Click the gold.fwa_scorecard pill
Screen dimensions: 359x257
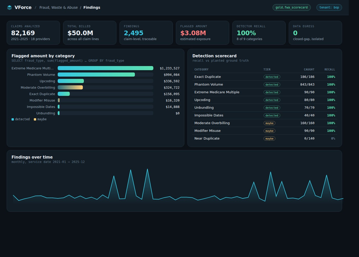pyautogui.click(x=292, y=7)
